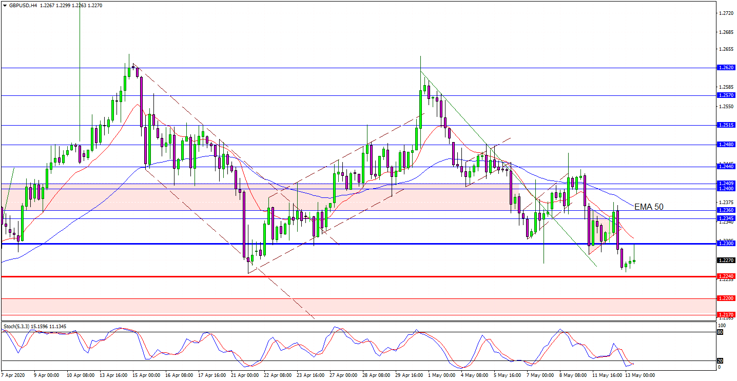
Task: Click the 28 Apr 08:00 time label
Action: tap(376, 375)
